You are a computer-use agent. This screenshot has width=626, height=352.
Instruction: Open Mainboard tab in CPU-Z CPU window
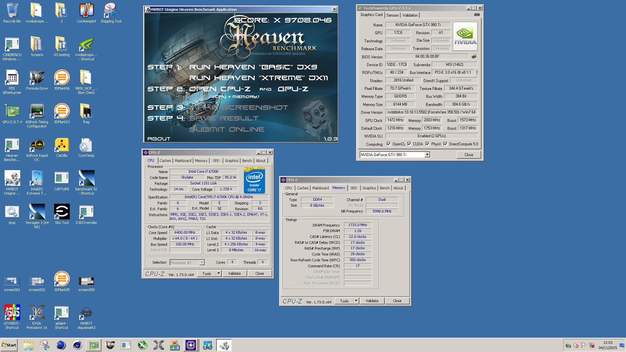pyautogui.click(x=183, y=161)
